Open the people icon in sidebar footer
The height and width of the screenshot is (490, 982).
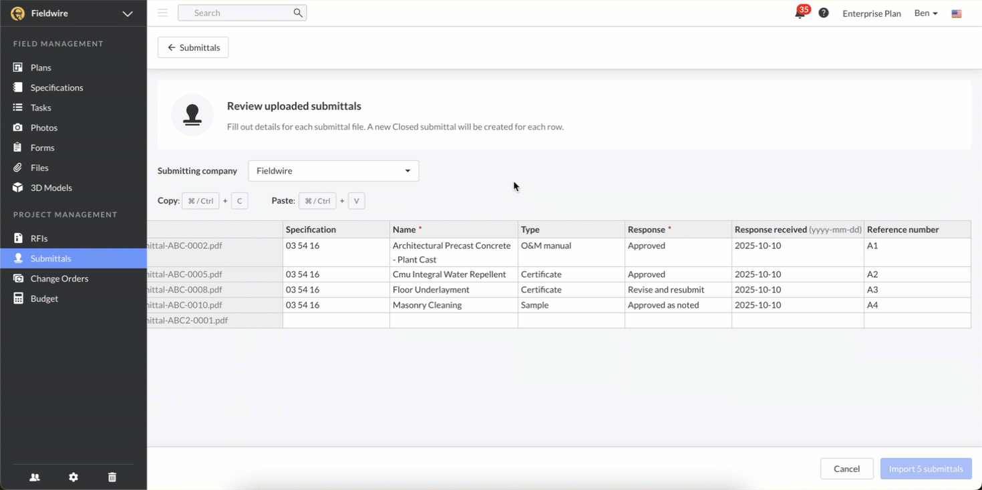coord(35,477)
